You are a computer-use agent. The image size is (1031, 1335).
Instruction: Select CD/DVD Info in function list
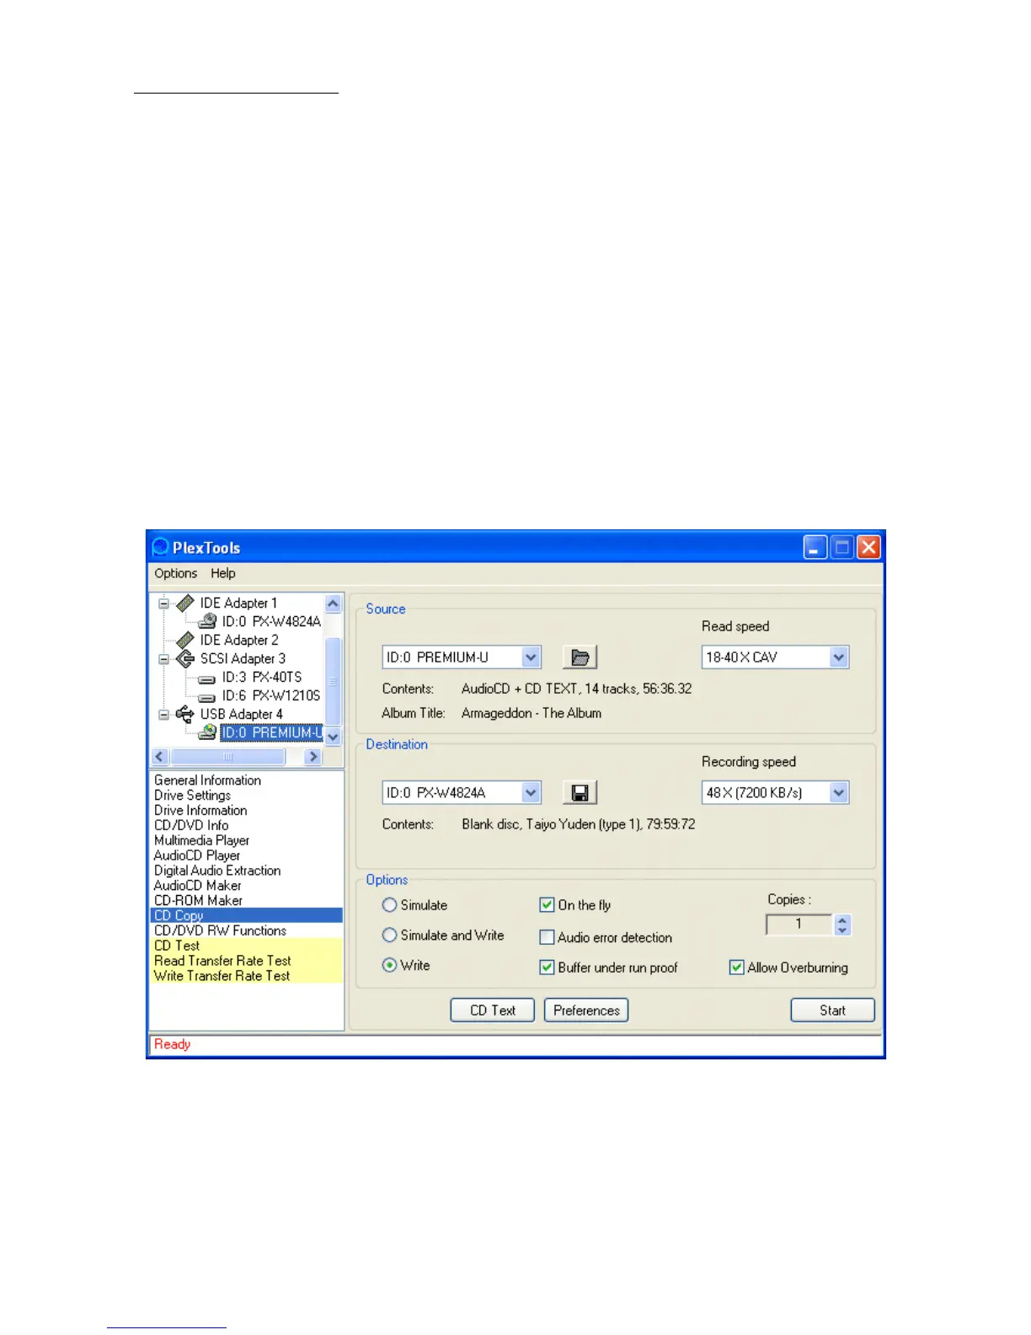[x=191, y=826]
